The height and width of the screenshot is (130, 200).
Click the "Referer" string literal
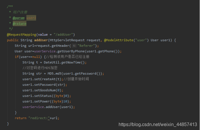[86, 46]
